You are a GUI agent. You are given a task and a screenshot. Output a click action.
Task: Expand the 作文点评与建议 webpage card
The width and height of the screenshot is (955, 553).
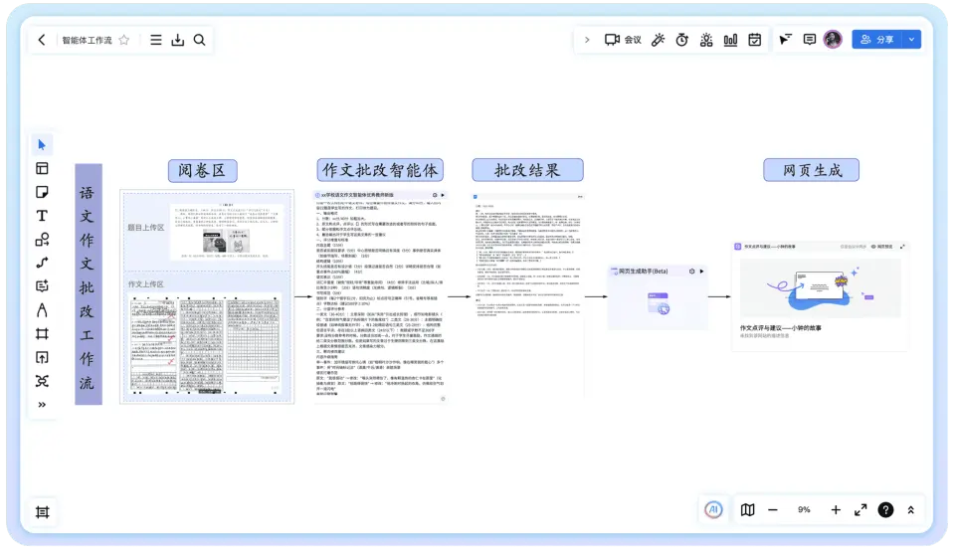[x=902, y=247]
